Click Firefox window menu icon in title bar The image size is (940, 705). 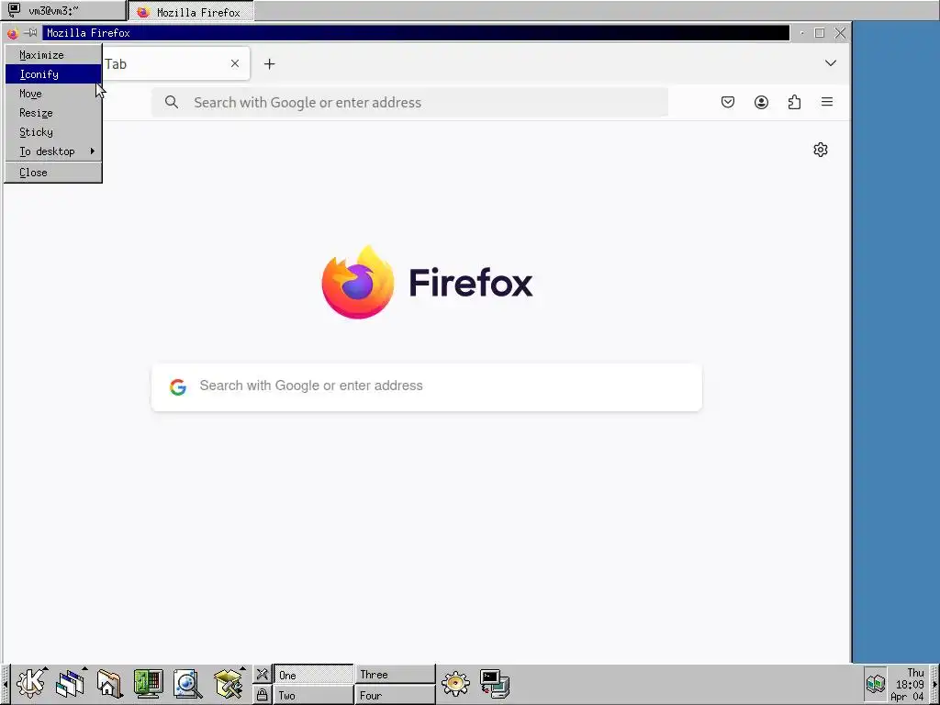click(13, 33)
